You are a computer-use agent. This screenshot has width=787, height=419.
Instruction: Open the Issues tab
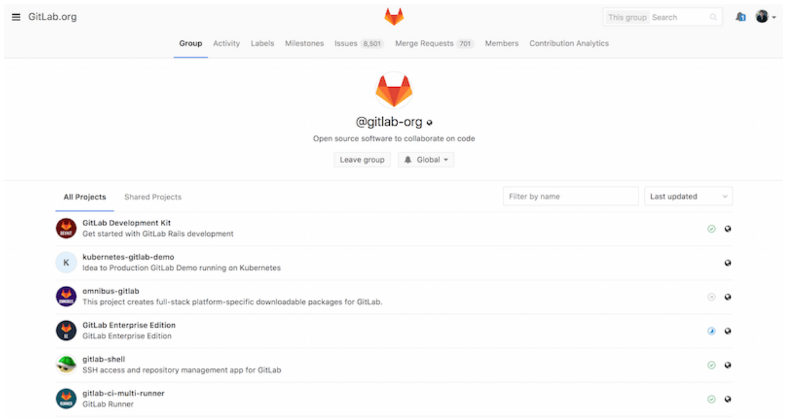pos(359,44)
